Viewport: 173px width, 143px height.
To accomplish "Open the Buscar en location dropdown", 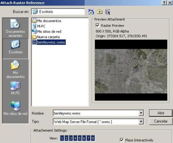I will click(x=58, y=12).
